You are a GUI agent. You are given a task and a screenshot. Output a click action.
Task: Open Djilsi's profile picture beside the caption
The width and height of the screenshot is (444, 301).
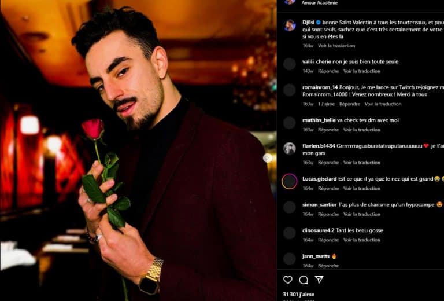click(x=290, y=25)
